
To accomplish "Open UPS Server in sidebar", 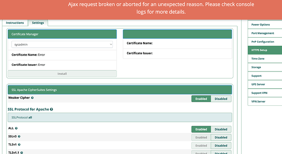I will tap(265, 84).
